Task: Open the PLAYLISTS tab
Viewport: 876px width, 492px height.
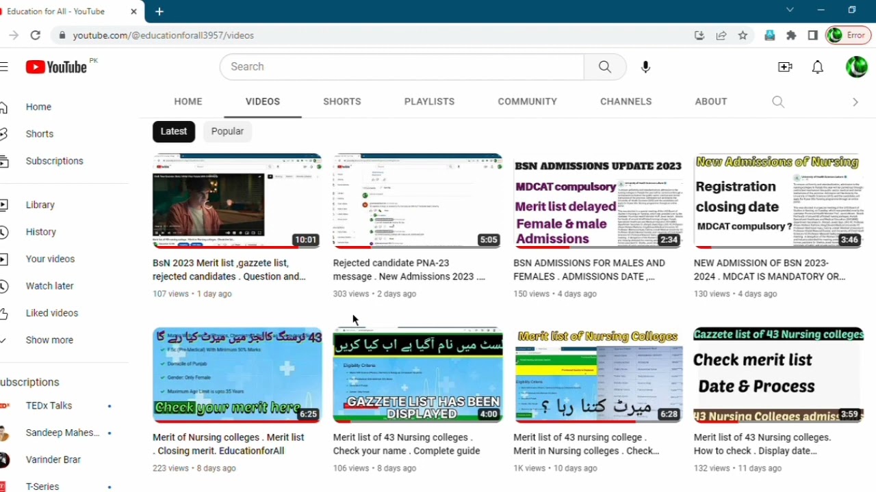Action: pos(429,101)
